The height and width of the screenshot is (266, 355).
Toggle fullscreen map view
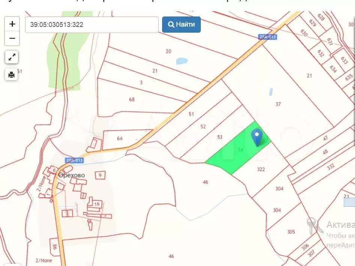coord(12,57)
